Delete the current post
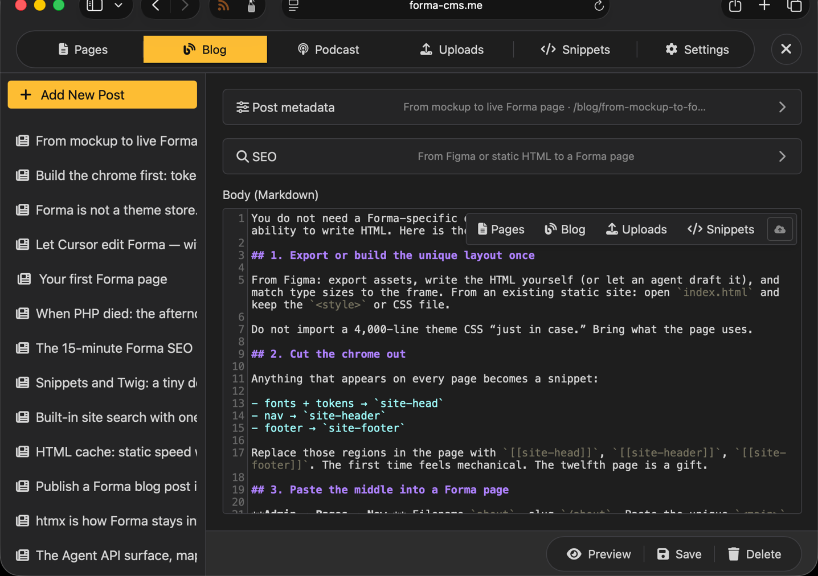Image resolution: width=818 pixels, height=576 pixels. tap(754, 554)
